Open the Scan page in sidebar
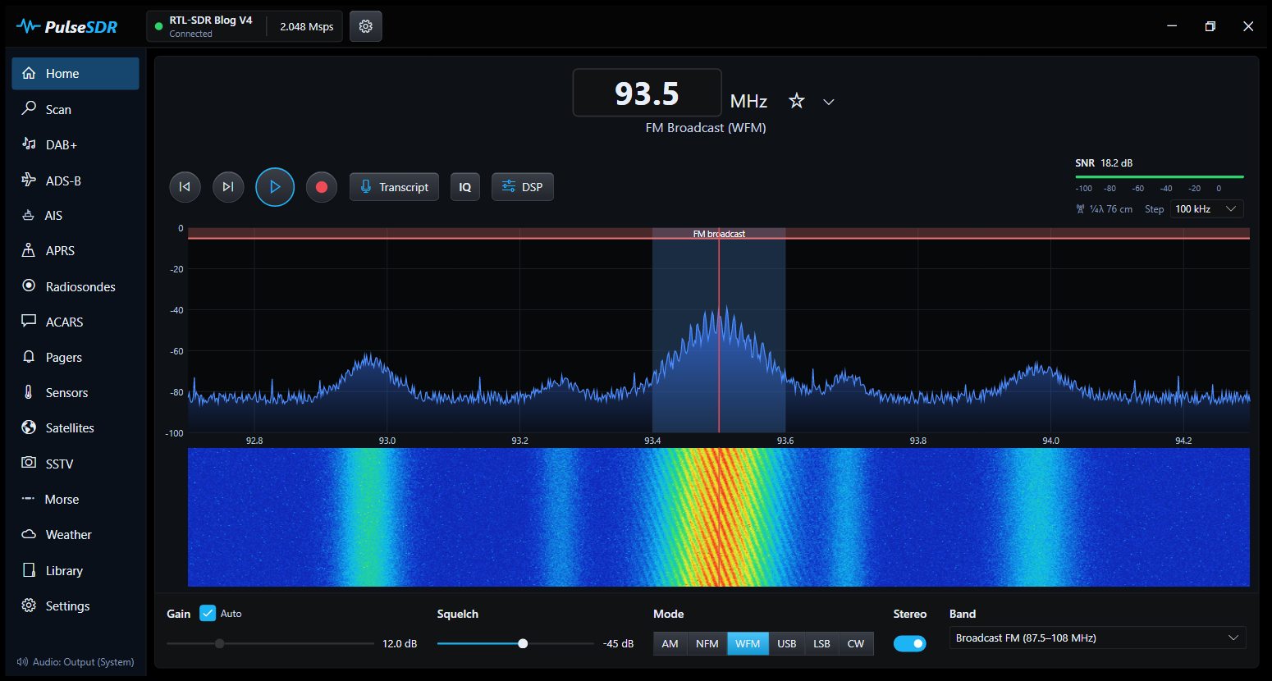1272x681 pixels. (x=75, y=109)
